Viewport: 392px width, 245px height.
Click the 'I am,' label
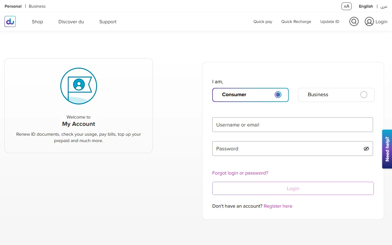(217, 82)
